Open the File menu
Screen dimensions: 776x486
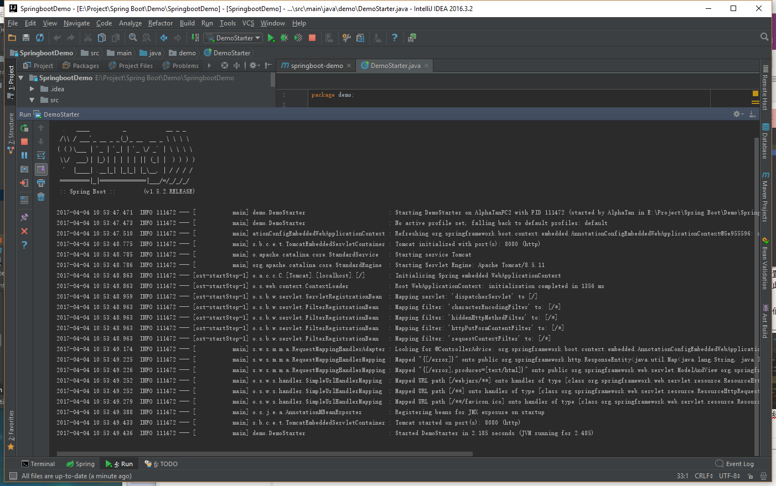pos(13,23)
